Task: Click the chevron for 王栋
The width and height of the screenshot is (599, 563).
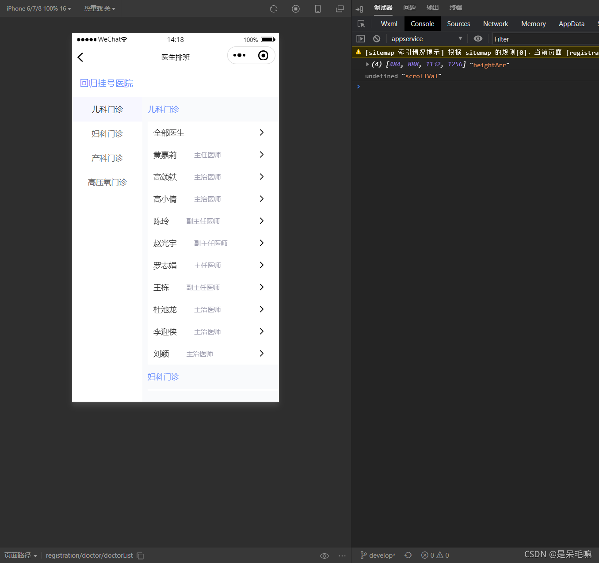Action: tap(262, 287)
